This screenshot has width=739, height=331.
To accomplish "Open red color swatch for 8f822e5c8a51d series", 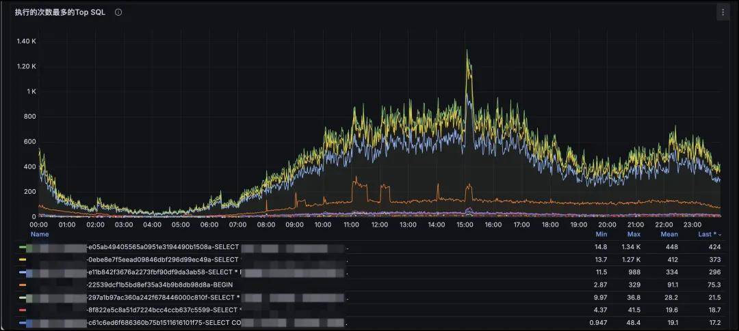I will coord(23,310).
